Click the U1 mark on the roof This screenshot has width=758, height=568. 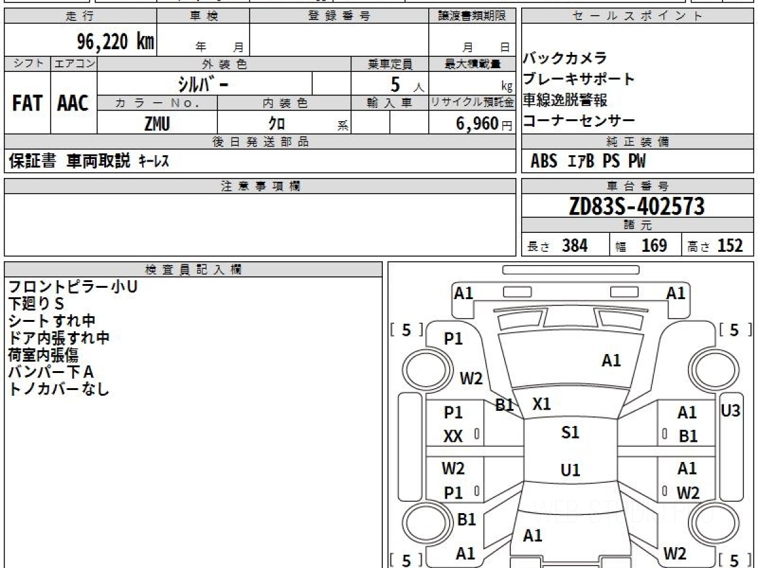click(x=570, y=470)
